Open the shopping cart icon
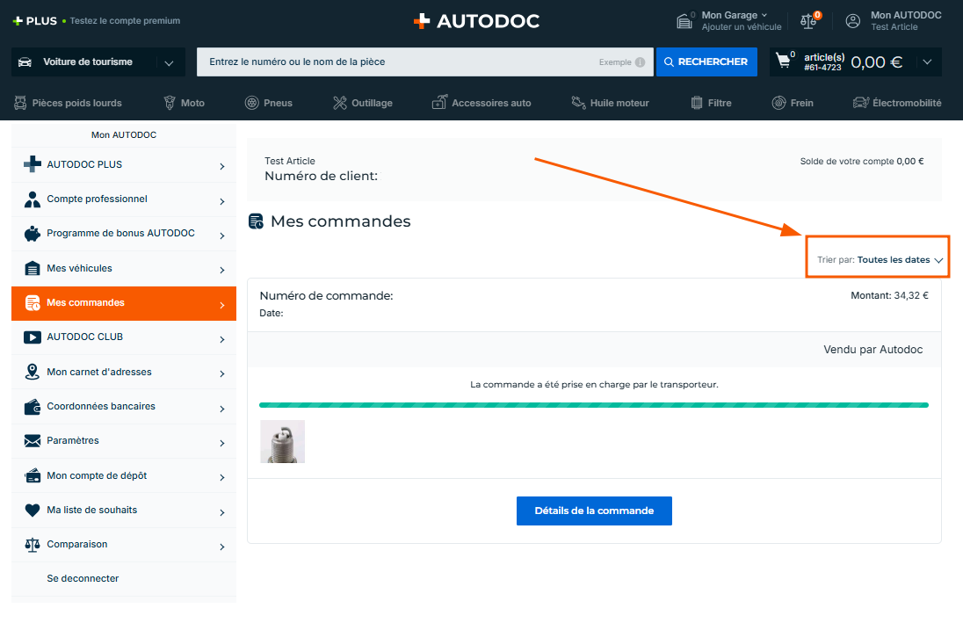 [x=783, y=62]
